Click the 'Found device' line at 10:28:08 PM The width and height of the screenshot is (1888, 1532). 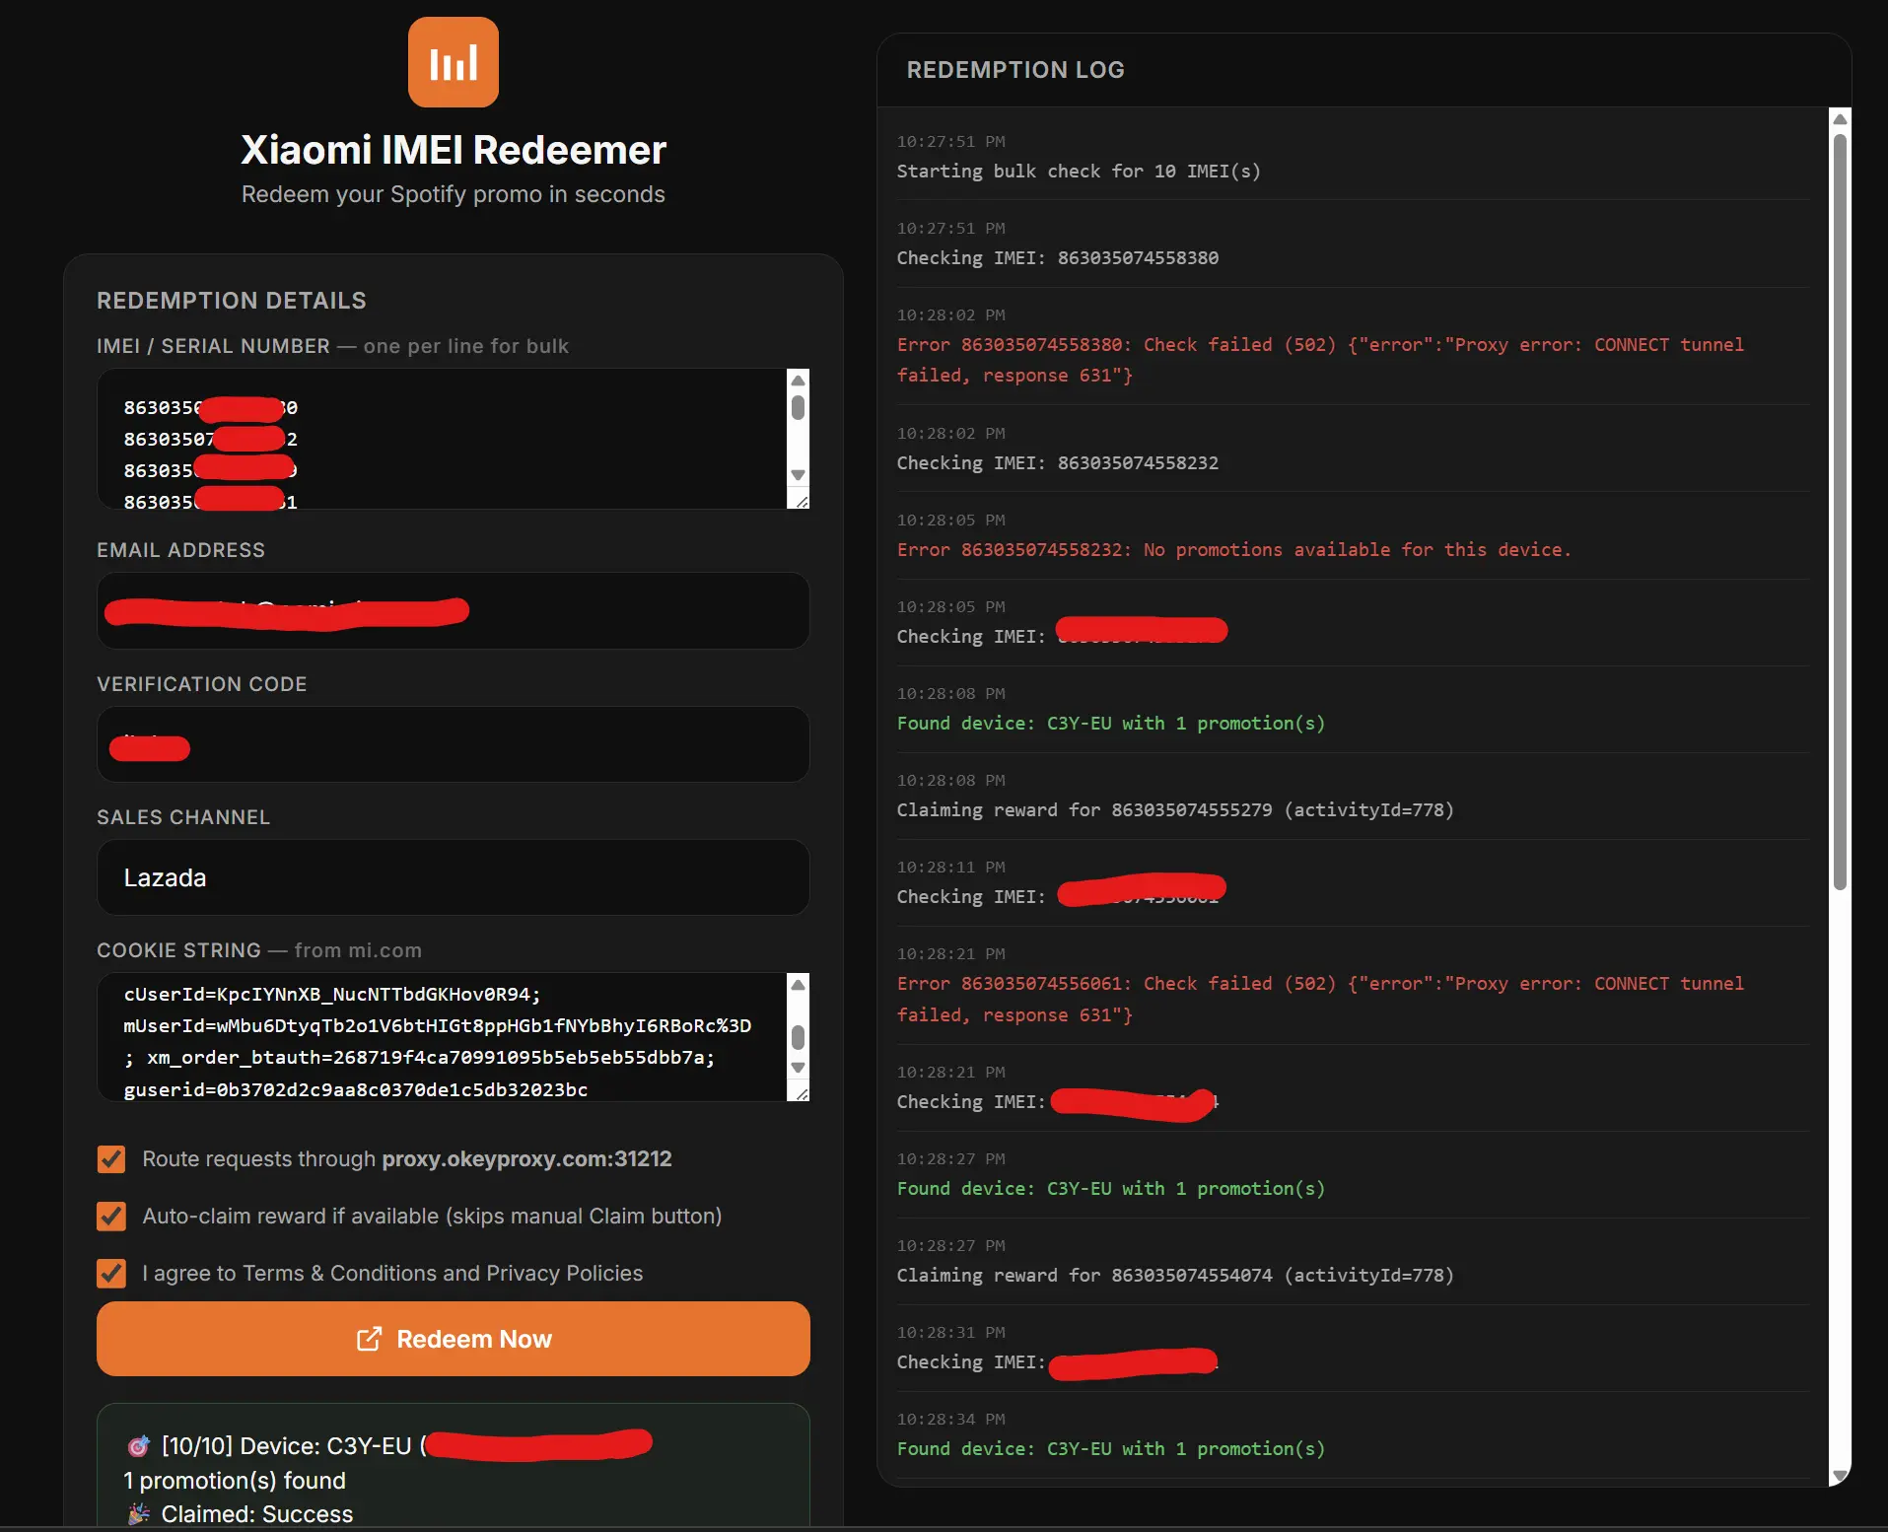1111,724
